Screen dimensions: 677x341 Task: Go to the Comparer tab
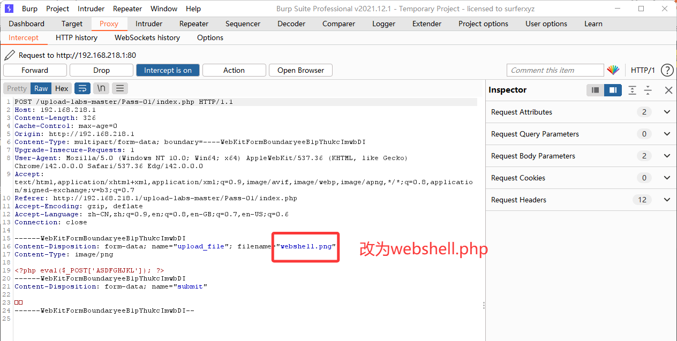(338, 24)
